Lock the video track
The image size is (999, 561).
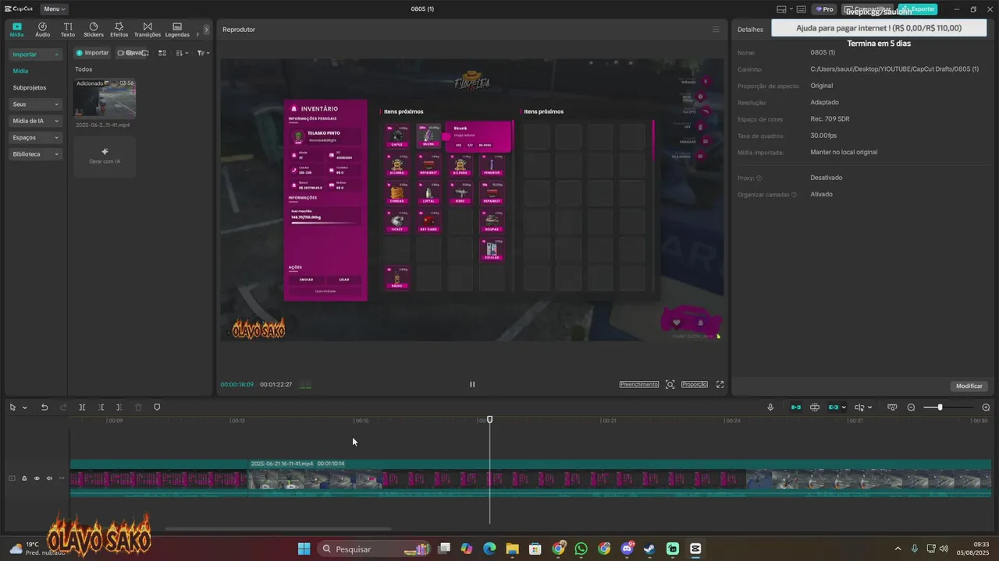coord(24,478)
